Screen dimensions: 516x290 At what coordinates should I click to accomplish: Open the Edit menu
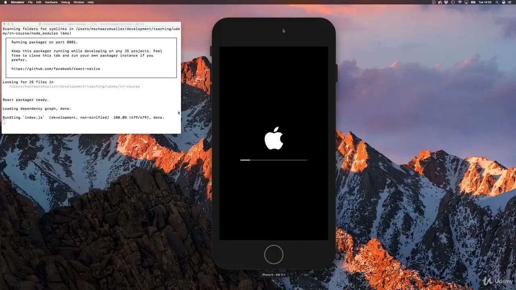[x=39, y=2]
